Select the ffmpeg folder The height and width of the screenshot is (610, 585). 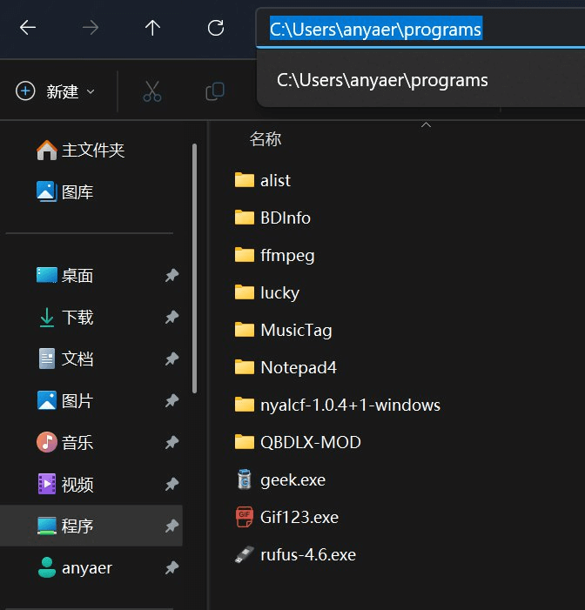pyautogui.click(x=286, y=255)
